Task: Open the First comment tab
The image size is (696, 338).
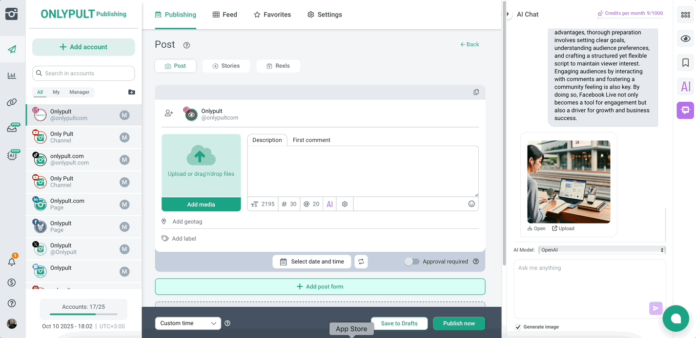Action: tap(311, 140)
